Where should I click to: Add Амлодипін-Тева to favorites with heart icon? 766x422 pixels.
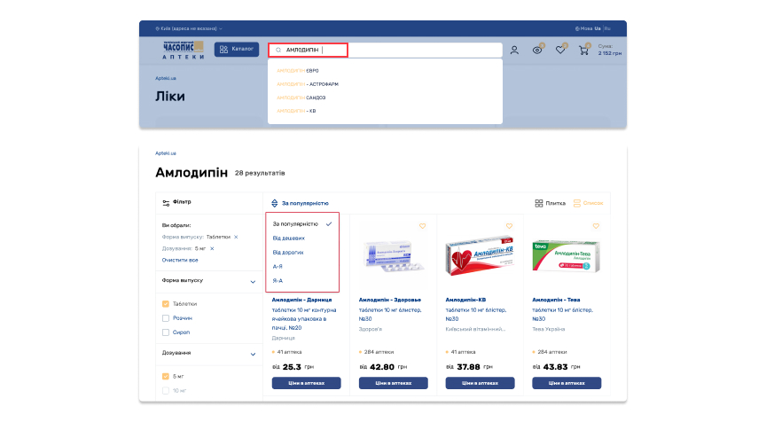(596, 226)
